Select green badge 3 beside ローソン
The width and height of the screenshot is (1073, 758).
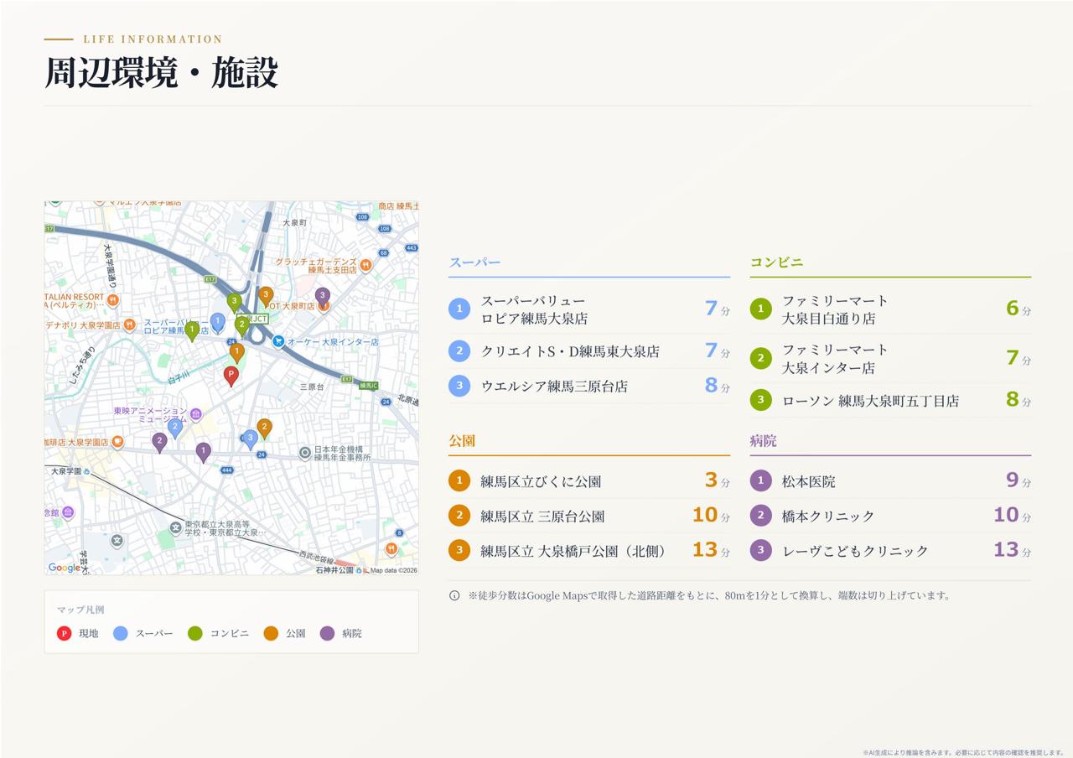coord(760,400)
